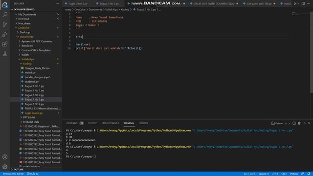Open the DEBUG CONSOLE panel tab
The width and height of the screenshot is (313, 176).
[x=110, y=123]
